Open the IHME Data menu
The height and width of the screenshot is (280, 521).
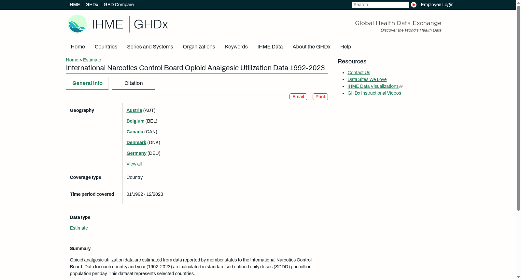[x=270, y=47]
